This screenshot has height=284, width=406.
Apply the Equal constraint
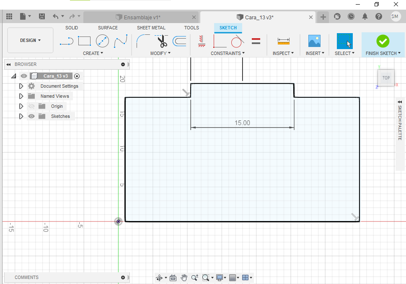pyautogui.click(x=256, y=41)
